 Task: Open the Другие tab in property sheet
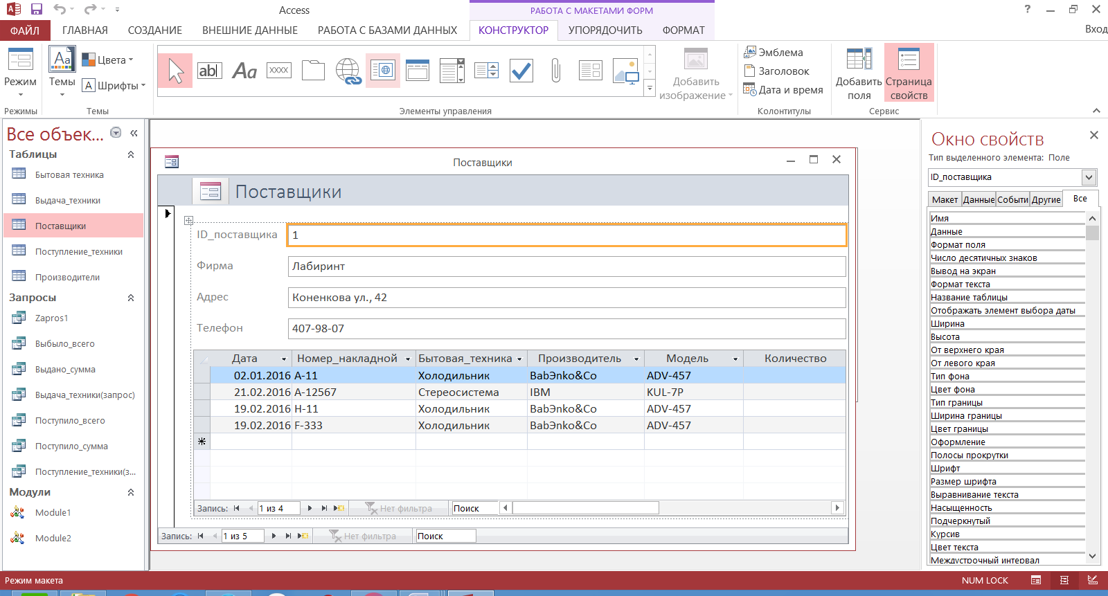(1046, 199)
